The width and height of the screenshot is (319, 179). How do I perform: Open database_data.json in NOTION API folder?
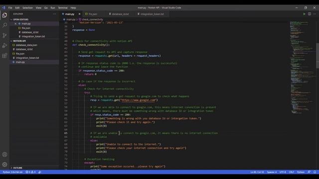(x=26, y=45)
